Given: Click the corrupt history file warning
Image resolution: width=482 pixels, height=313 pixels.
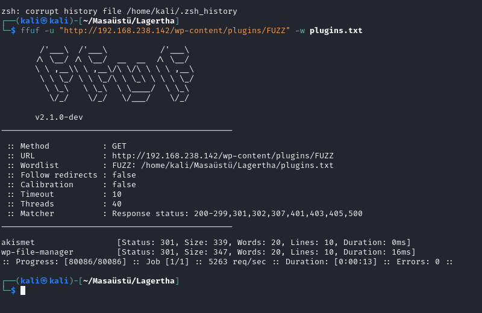Looking at the screenshot, I should pyautogui.click(x=119, y=11).
